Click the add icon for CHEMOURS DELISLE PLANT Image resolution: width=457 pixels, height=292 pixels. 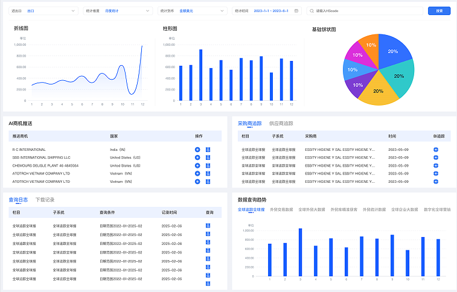pyautogui.click(x=197, y=165)
